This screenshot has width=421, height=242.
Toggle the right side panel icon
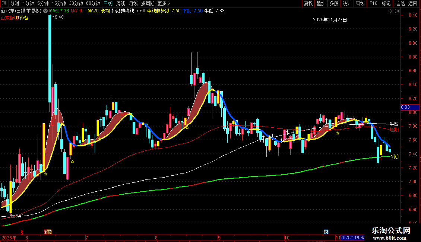pyautogui.click(x=398, y=11)
